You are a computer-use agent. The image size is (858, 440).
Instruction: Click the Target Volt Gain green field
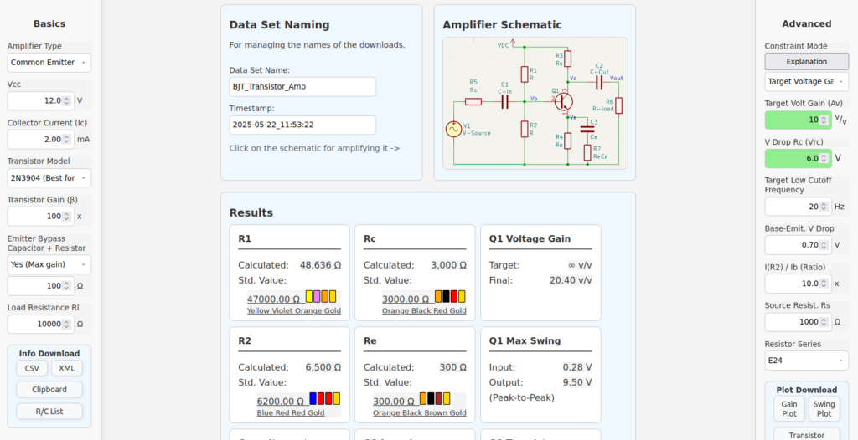[798, 120]
